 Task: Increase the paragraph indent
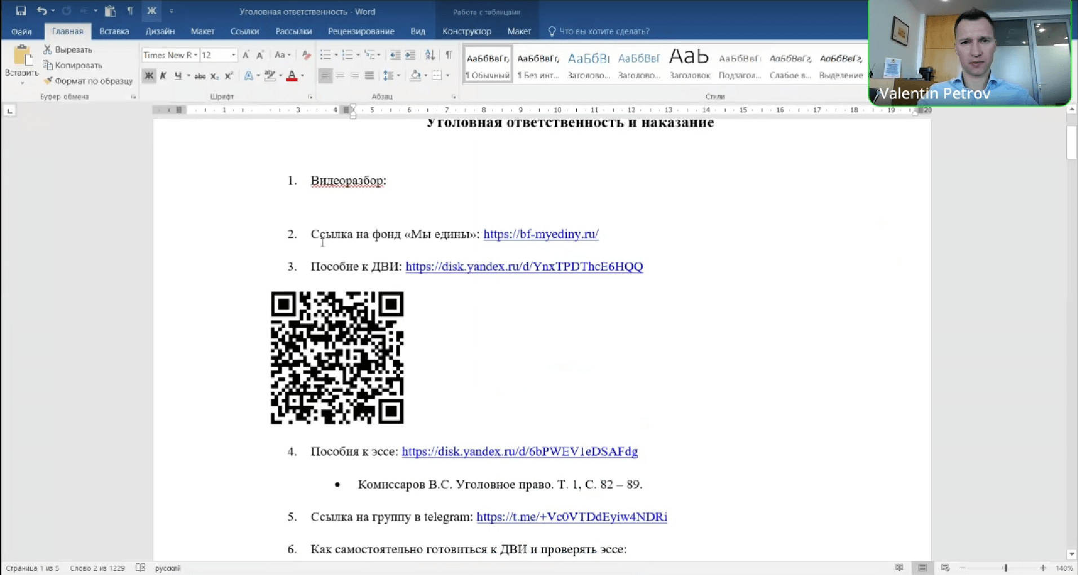point(410,55)
